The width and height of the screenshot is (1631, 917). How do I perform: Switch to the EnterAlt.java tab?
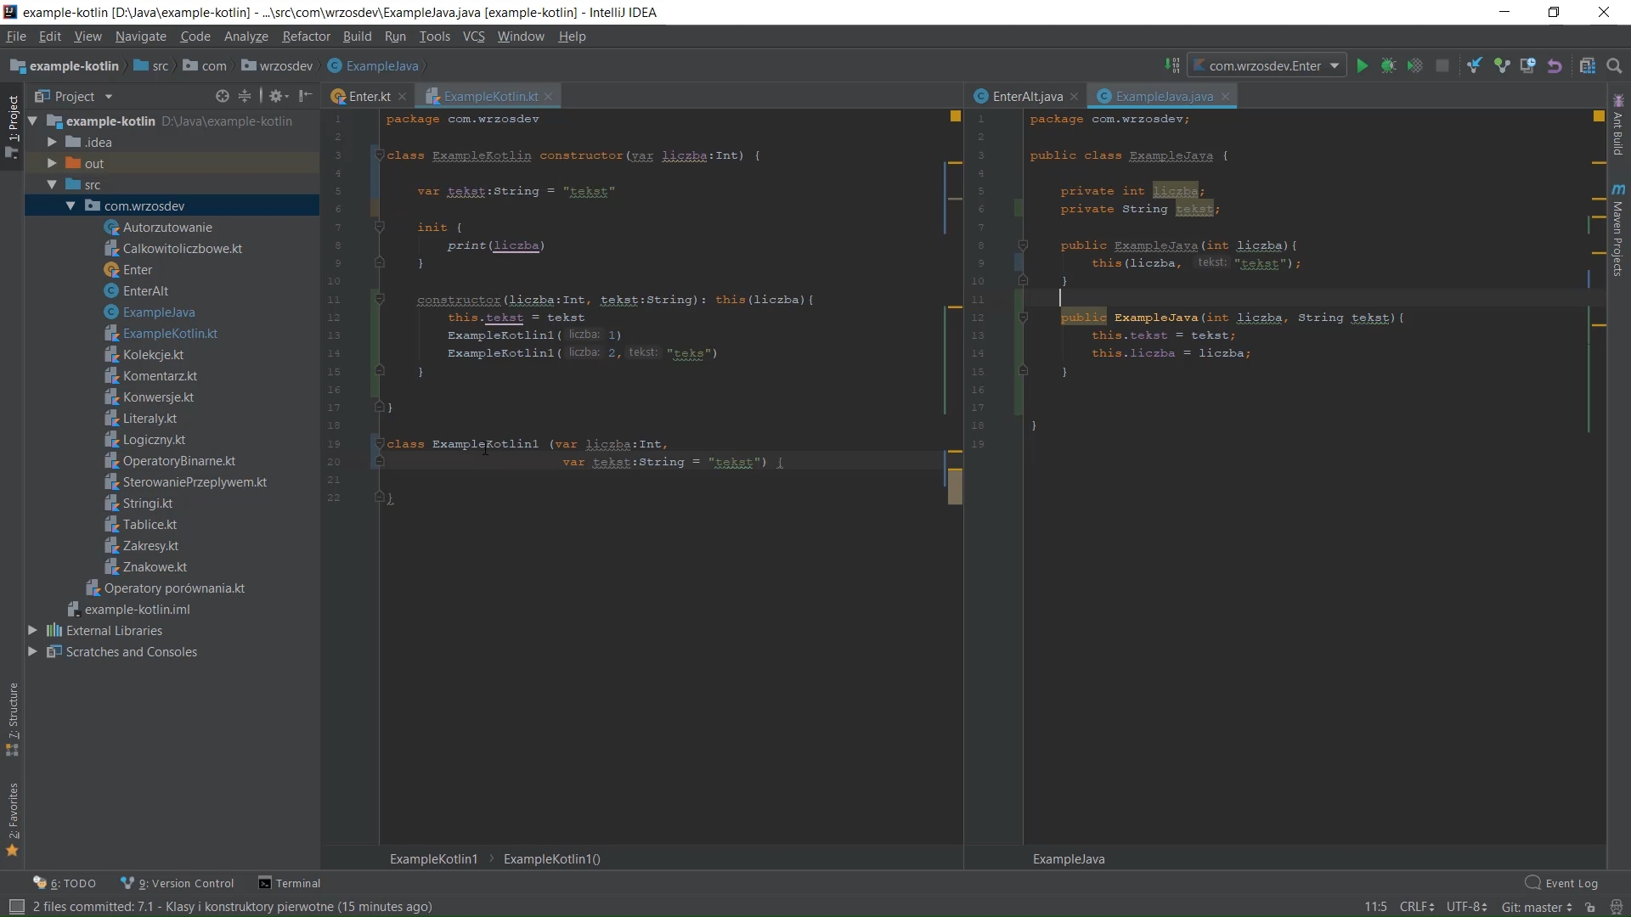coord(1026,96)
